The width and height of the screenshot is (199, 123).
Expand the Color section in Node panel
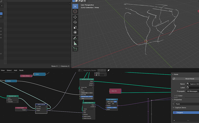coord(179,96)
